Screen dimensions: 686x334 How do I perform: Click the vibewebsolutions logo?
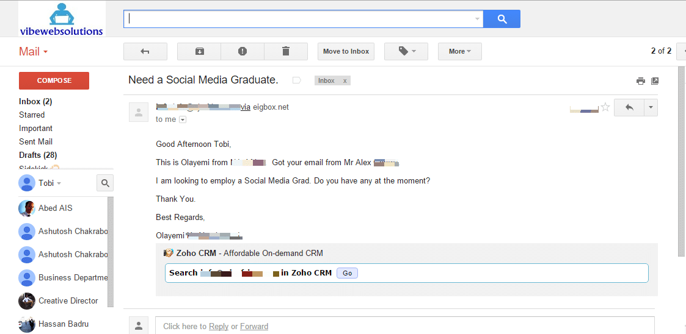click(62, 19)
